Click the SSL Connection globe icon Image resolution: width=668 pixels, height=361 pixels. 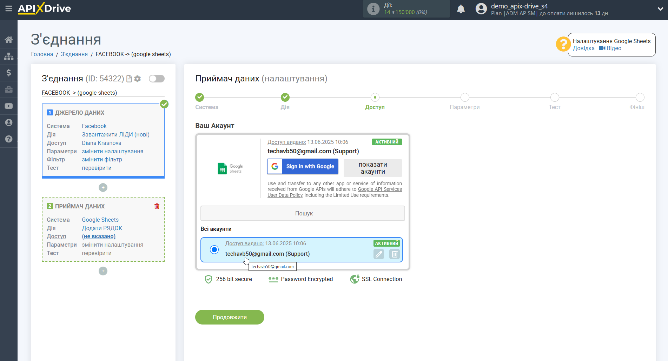(x=355, y=279)
